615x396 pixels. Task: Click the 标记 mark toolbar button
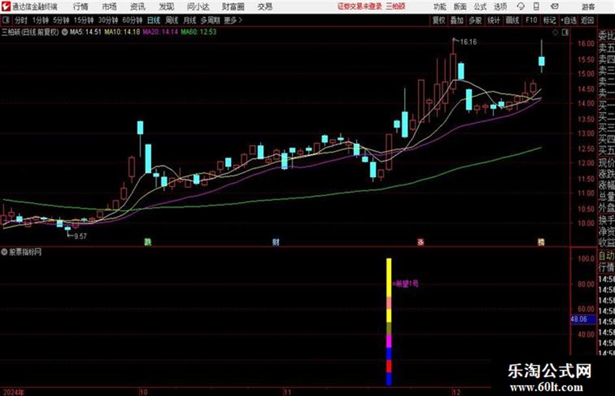click(549, 20)
